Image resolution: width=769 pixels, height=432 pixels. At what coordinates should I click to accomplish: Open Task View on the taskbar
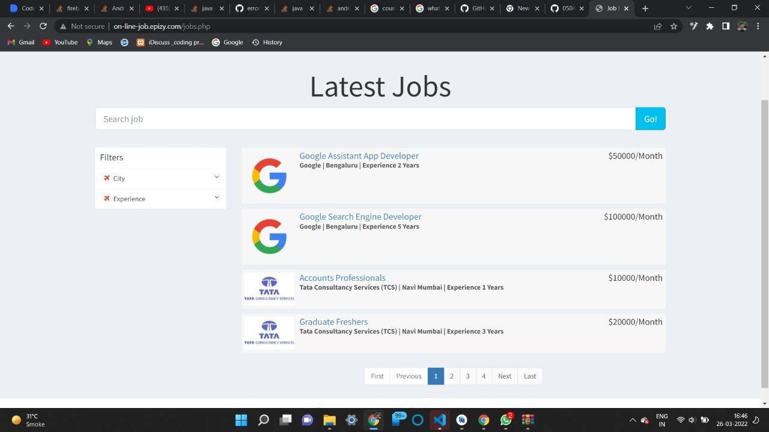pyautogui.click(x=285, y=420)
